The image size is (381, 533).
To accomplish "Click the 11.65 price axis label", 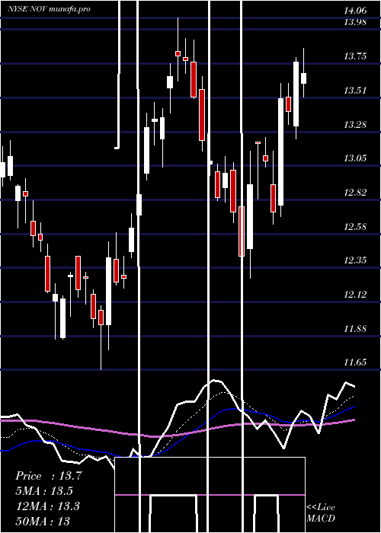I will click(x=355, y=362).
